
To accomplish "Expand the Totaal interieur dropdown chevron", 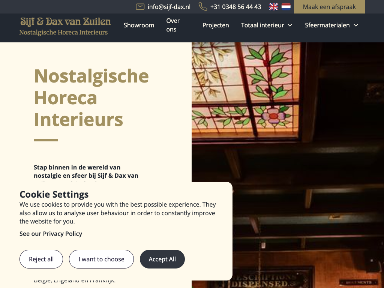I will click(290, 25).
